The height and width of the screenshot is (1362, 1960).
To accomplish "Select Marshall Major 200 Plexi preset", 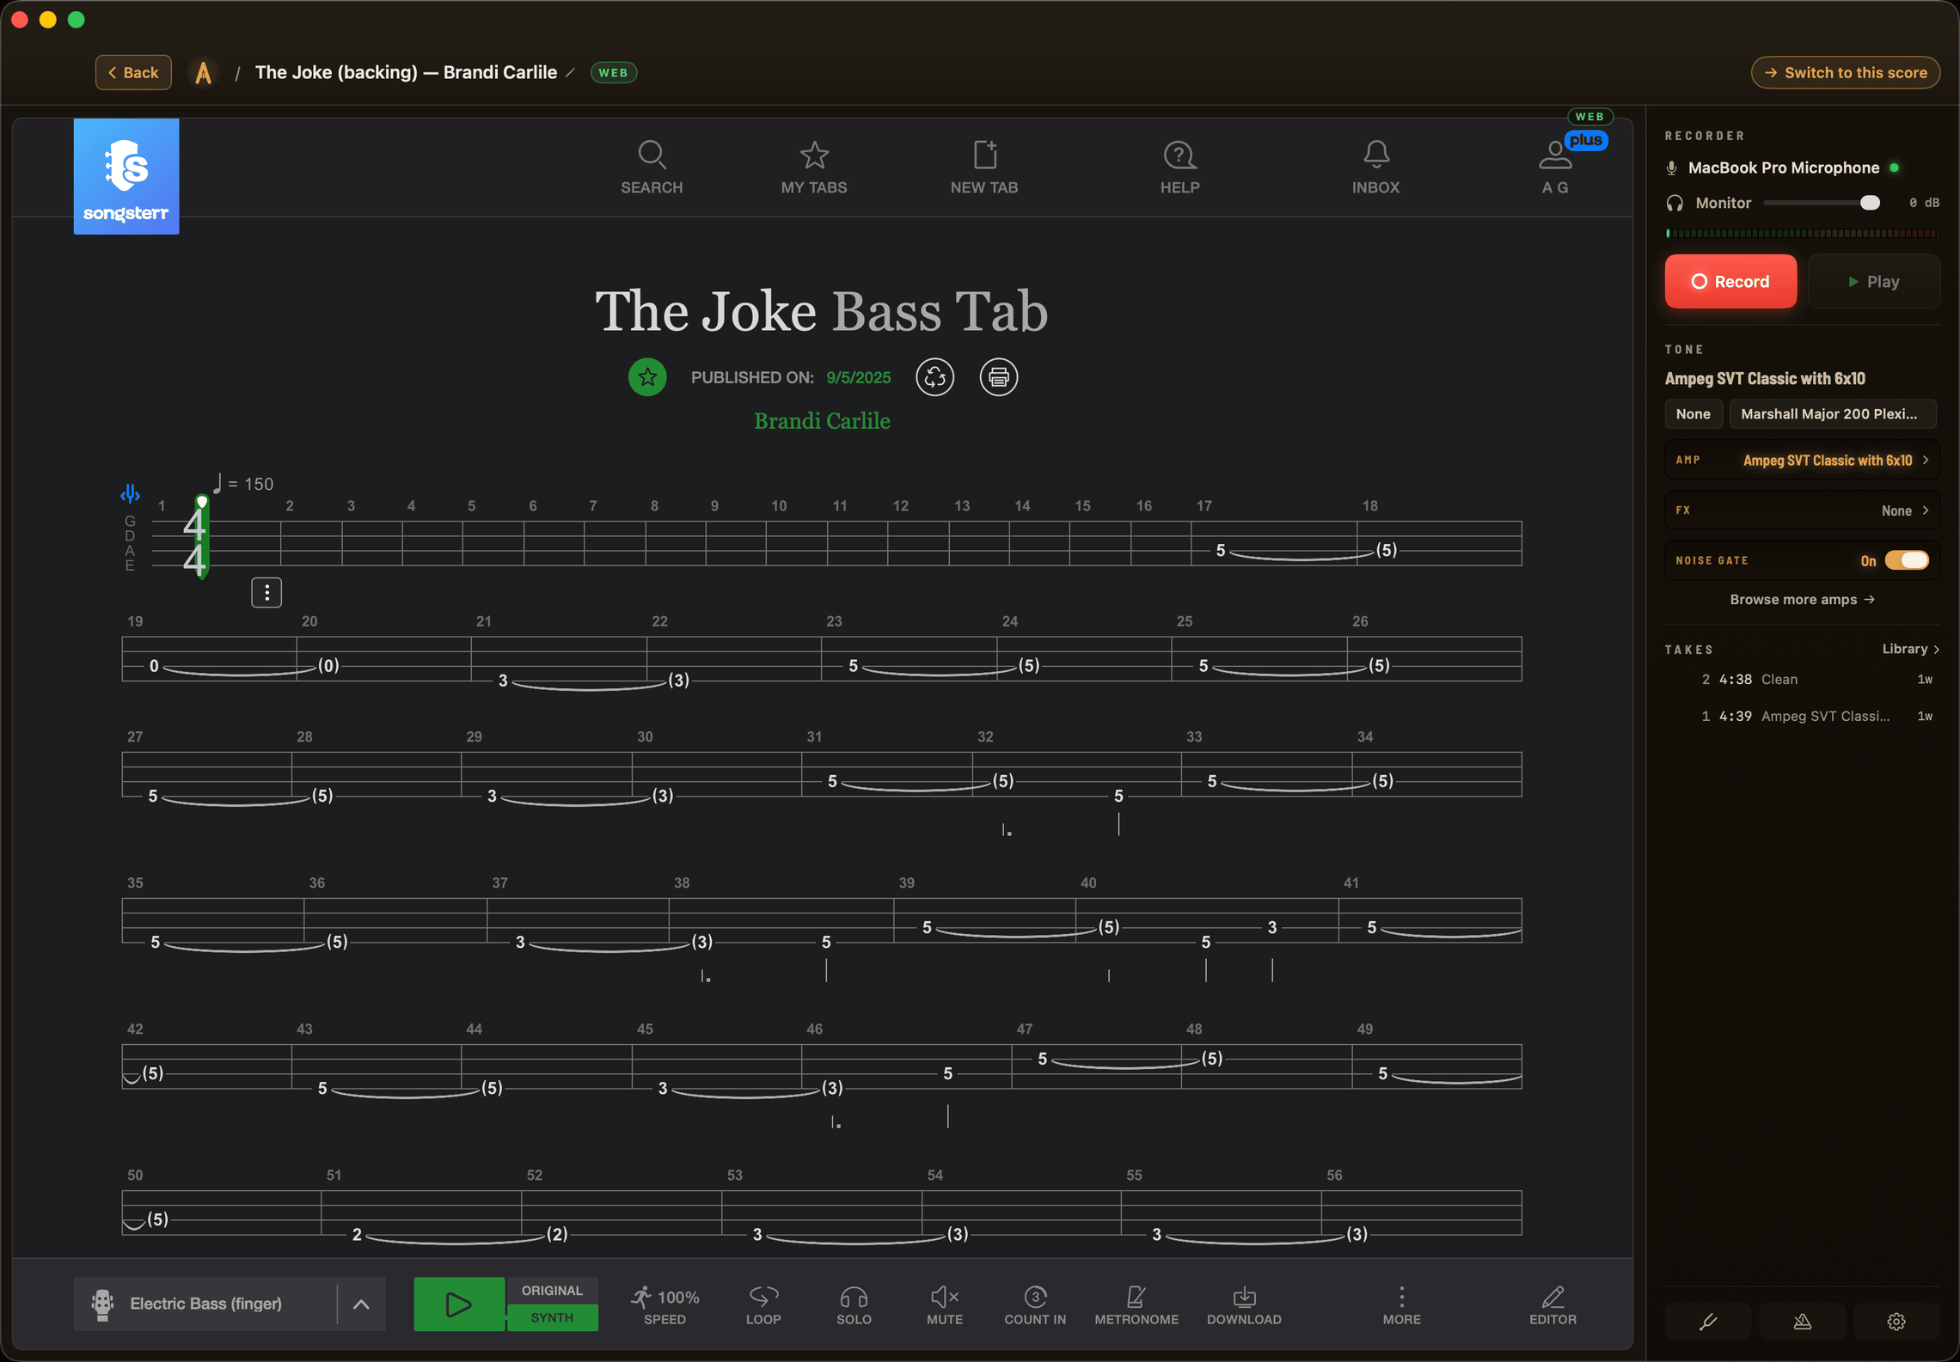I will point(1832,413).
